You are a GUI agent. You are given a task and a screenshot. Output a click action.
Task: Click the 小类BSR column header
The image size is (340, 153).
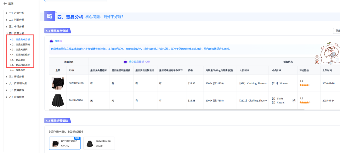[x=276, y=70]
